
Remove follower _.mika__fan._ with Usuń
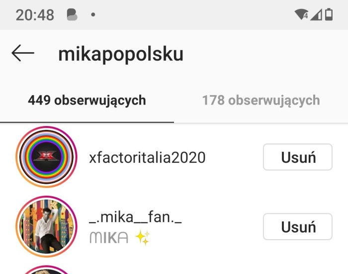tap(298, 227)
